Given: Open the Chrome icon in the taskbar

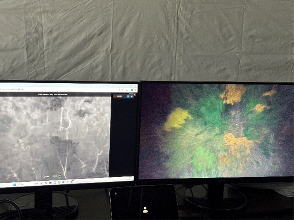Looking at the screenshot, I should (46, 183).
